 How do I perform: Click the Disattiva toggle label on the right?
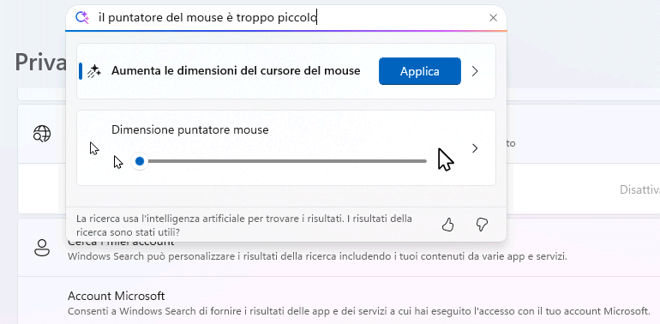coord(639,189)
